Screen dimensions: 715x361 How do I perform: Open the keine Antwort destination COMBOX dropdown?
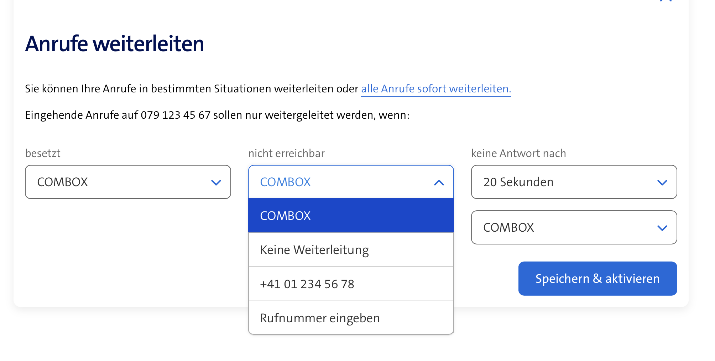tap(573, 227)
